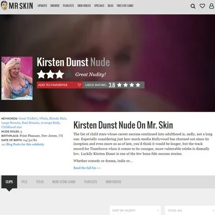Open the White keyword link

point(43,118)
